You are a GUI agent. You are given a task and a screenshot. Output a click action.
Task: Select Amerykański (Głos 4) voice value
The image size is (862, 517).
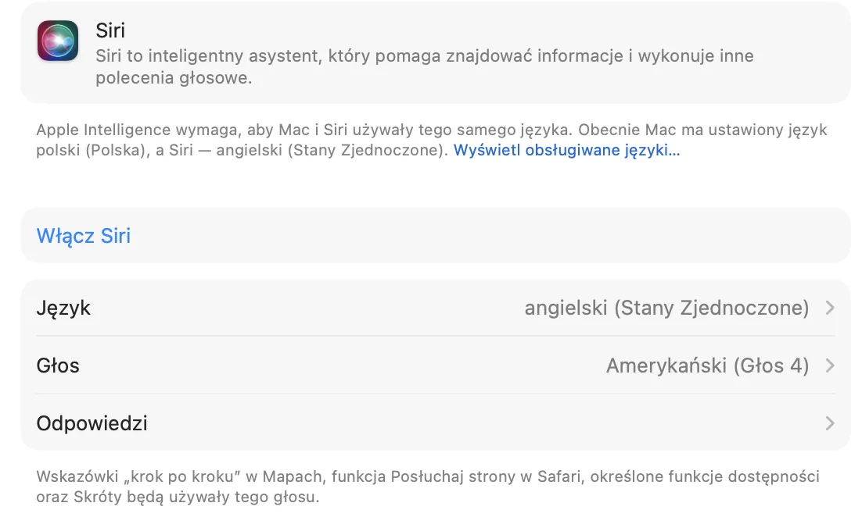tap(708, 365)
